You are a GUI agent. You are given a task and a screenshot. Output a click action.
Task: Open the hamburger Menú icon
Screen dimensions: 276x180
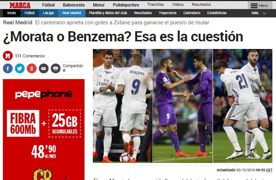(254, 6)
